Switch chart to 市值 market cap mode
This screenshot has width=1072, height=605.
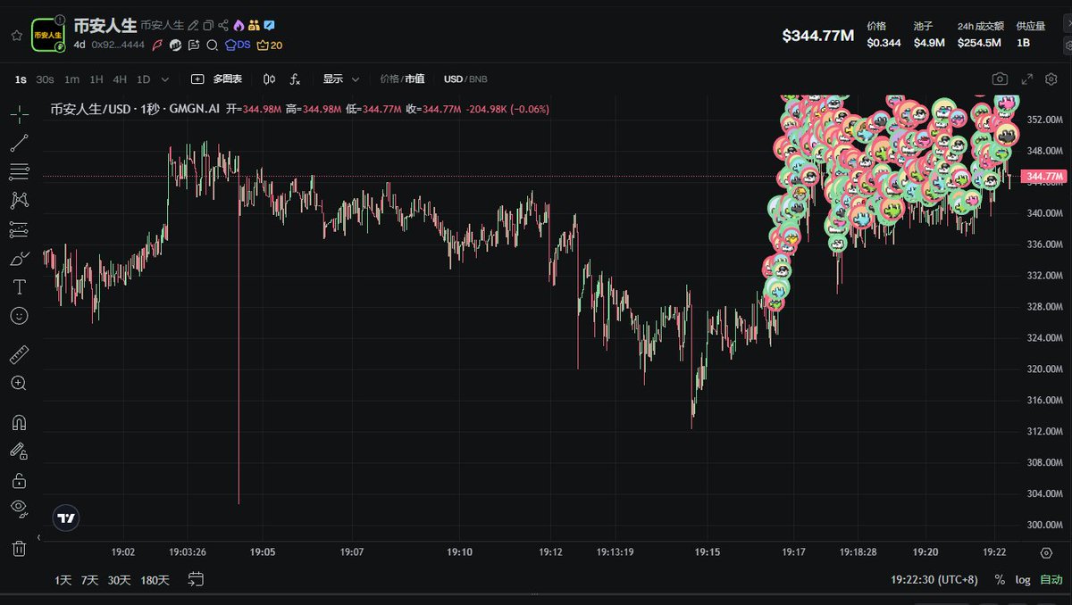[x=415, y=79]
